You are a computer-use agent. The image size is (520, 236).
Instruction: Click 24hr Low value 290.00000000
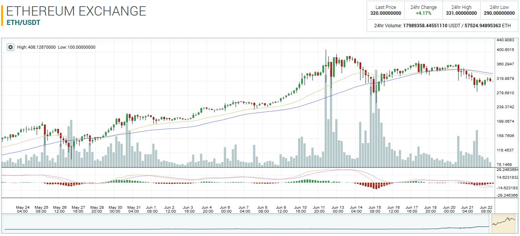(499, 13)
